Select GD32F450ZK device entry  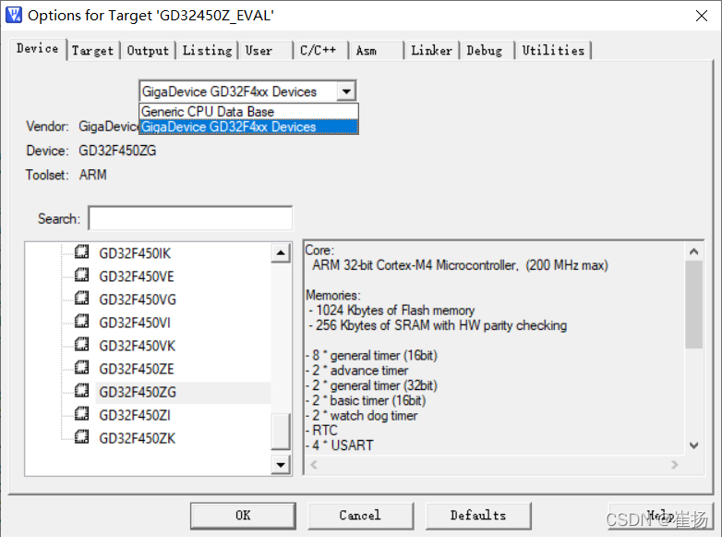(138, 438)
